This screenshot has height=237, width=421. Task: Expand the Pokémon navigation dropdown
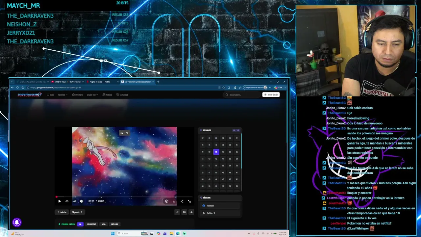[x=62, y=95]
